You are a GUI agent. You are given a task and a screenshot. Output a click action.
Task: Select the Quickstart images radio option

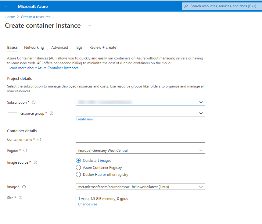coord(78,161)
